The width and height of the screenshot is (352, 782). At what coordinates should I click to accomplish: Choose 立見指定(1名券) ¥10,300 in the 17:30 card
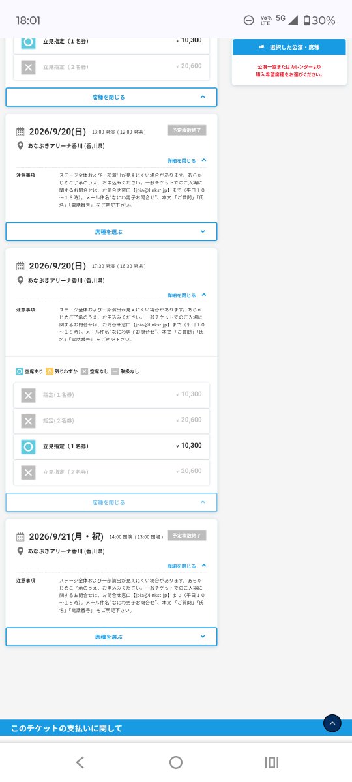tap(111, 446)
